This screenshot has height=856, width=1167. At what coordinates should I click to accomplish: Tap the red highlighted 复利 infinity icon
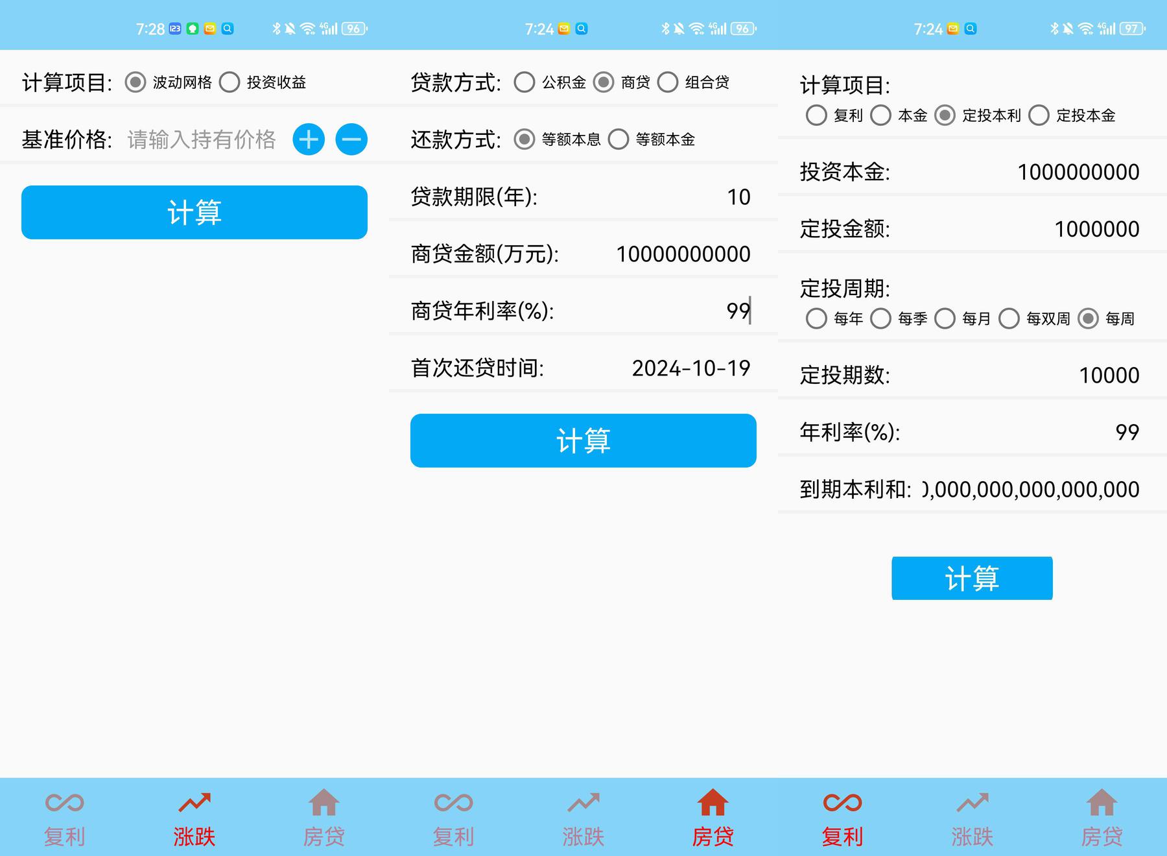pos(842,803)
